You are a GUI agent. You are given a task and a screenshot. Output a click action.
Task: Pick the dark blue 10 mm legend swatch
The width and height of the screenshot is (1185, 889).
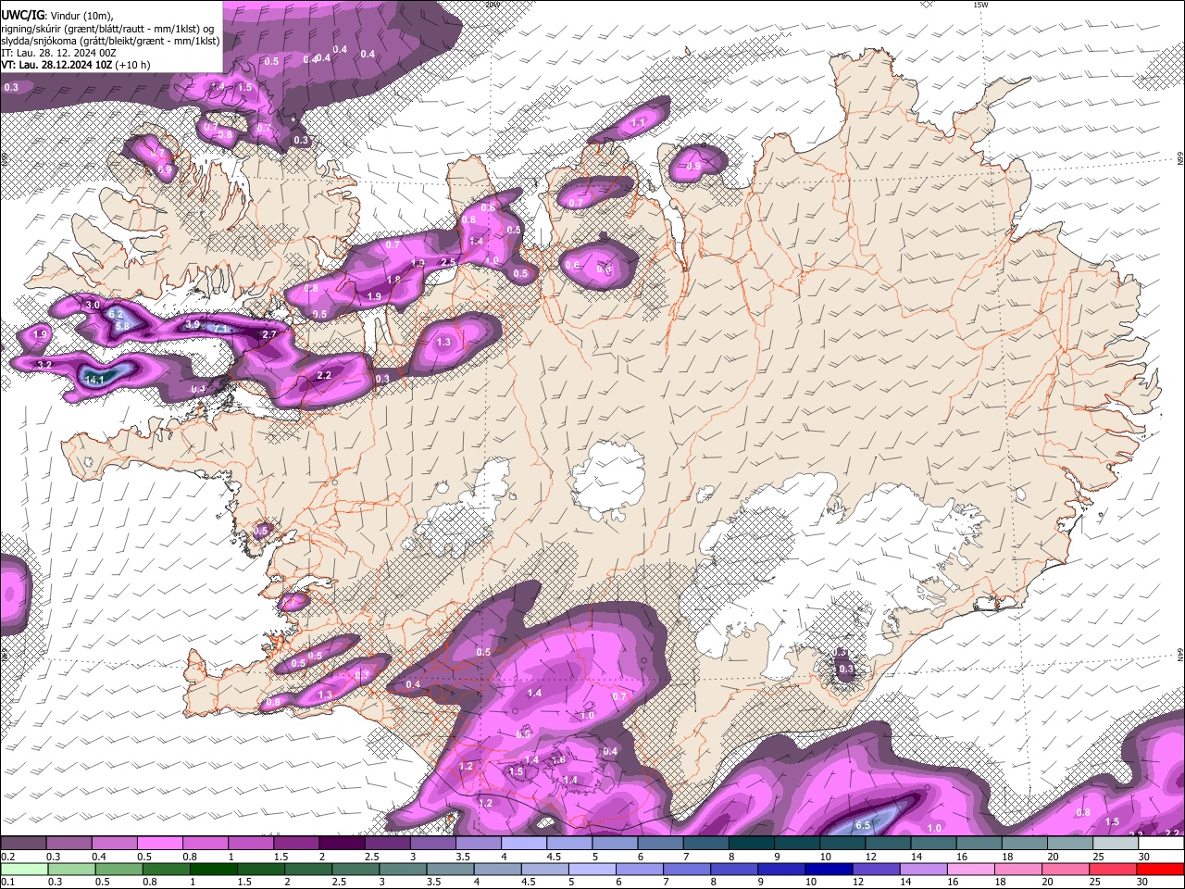point(827,870)
